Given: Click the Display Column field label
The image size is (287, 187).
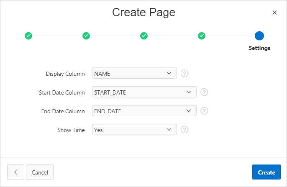Looking at the screenshot, I should (65, 74).
